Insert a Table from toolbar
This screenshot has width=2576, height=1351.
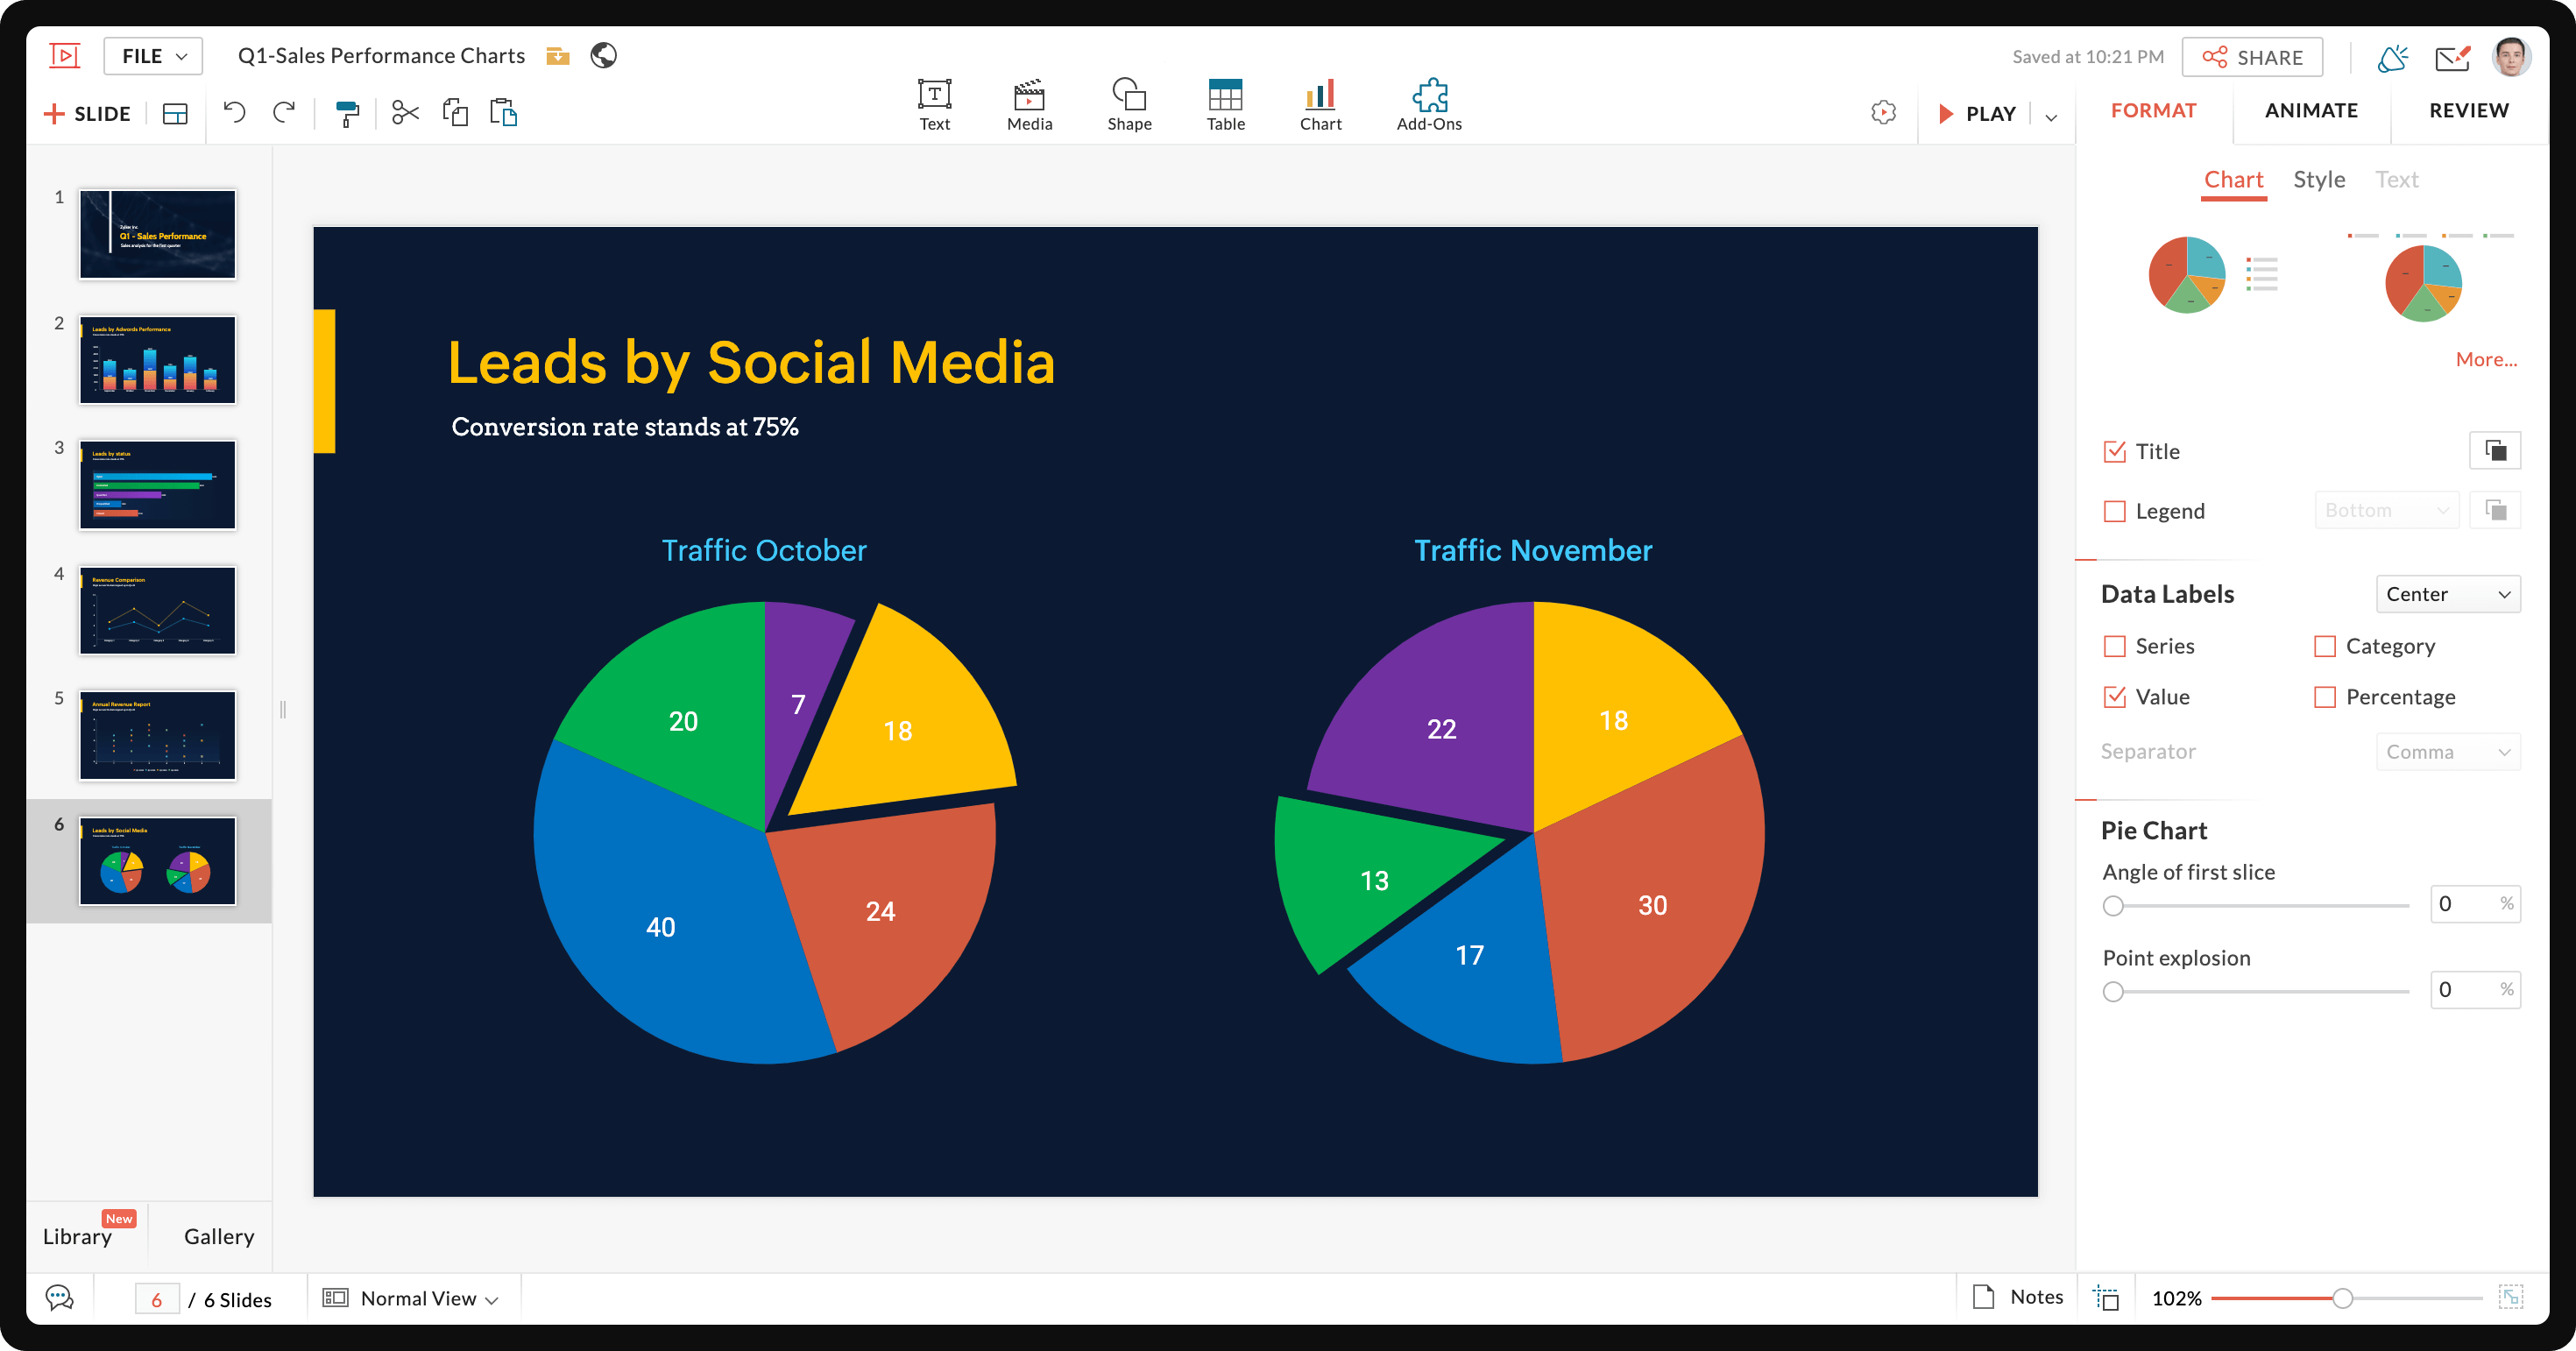pyautogui.click(x=1225, y=105)
